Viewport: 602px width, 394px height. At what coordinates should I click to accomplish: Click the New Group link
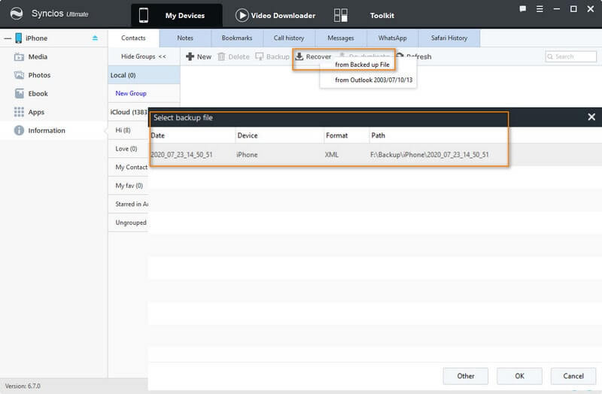click(x=131, y=93)
